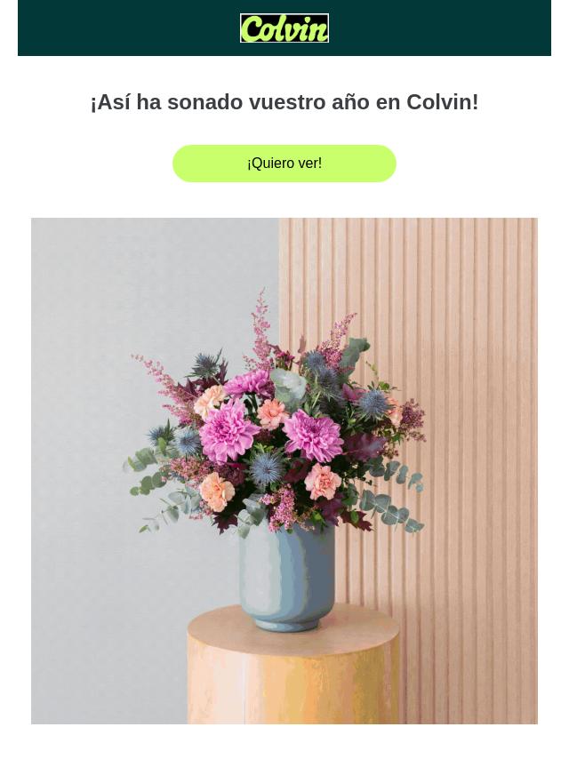This screenshot has width=569, height=759.
Task: Click the peach carnation at upper left of bouquet
Action: (210, 401)
